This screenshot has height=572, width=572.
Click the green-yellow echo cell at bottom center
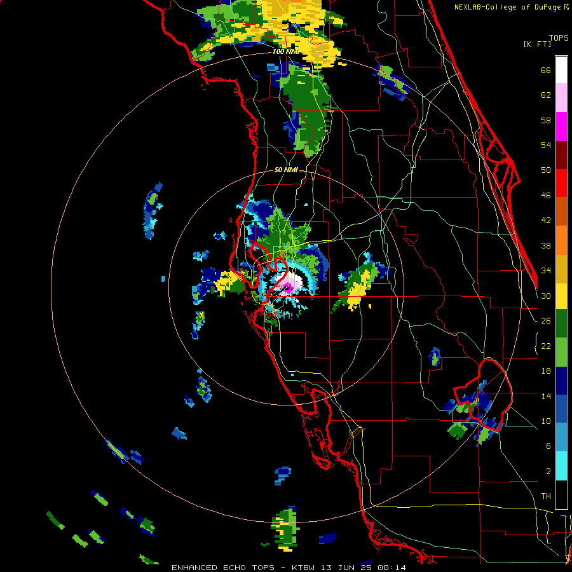pos(285,528)
